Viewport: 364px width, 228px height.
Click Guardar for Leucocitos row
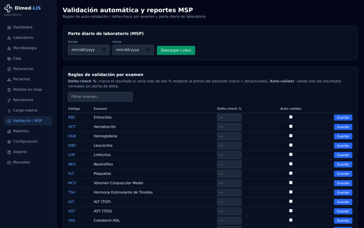click(343, 146)
